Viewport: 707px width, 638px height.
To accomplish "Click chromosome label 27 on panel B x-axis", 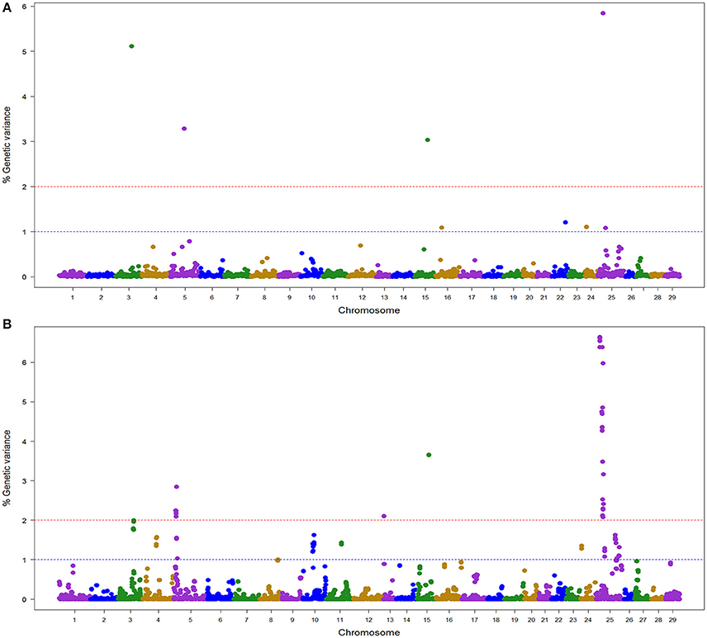I will (643, 620).
